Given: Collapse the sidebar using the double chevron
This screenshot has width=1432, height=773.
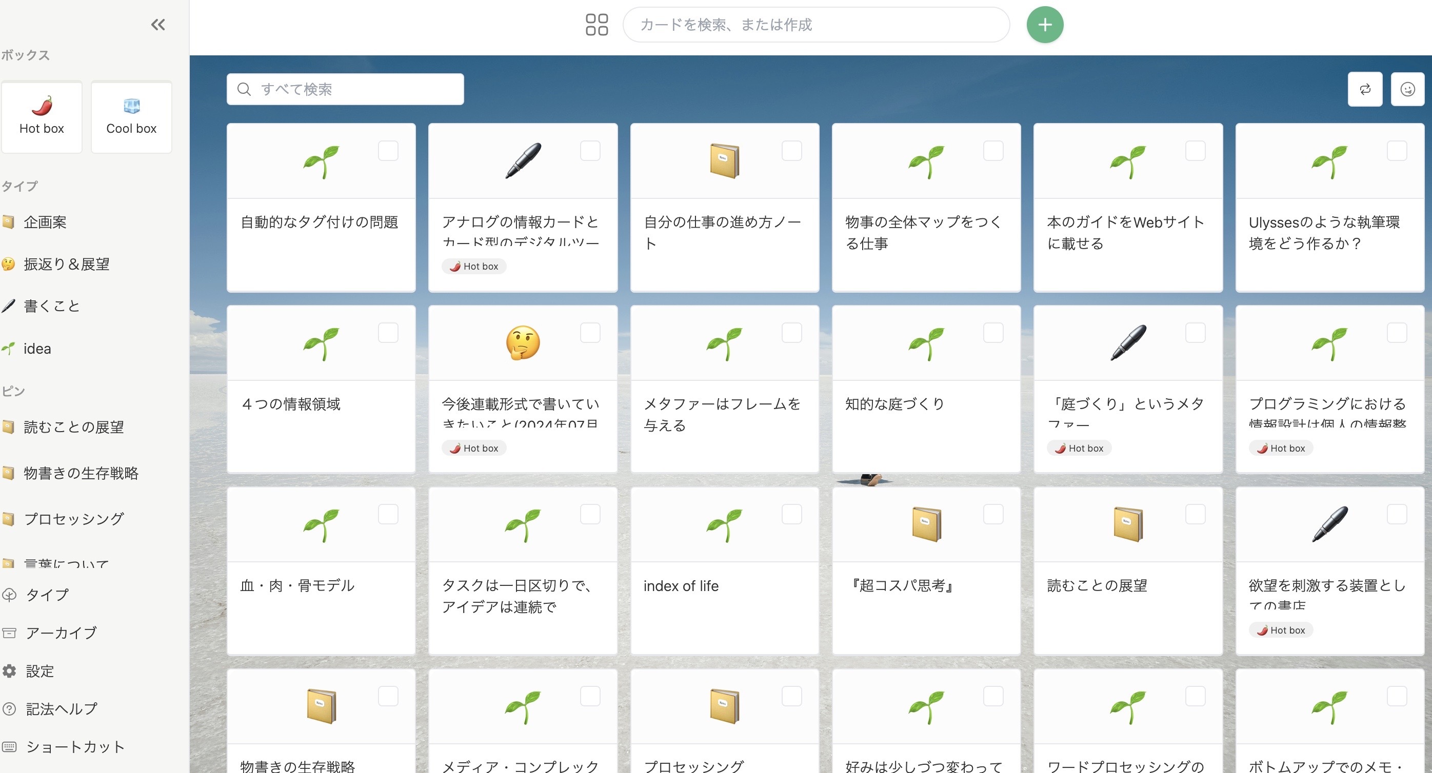Looking at the screenshot, I should coord(158,25).
